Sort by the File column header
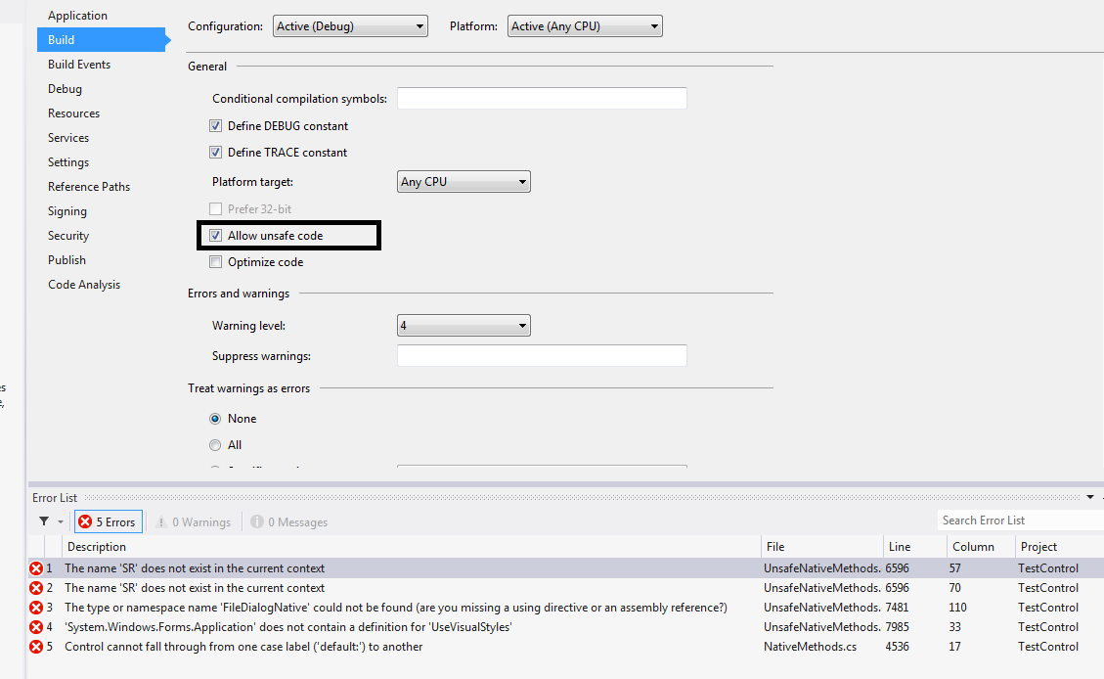This screenshot has height=679, width=1104. [x=821, y=547]
